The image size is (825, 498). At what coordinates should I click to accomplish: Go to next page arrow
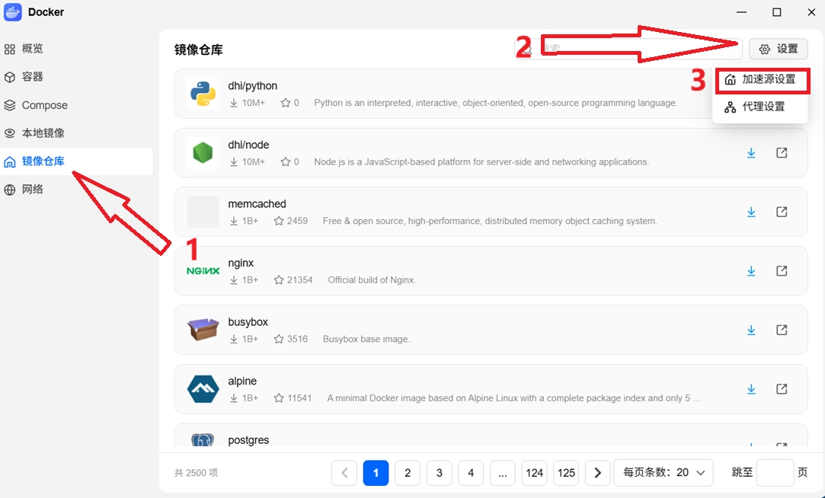597,473
